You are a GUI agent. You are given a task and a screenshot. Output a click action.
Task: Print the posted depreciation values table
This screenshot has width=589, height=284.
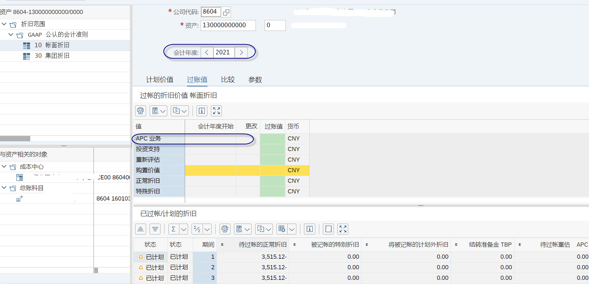point(140,111)
